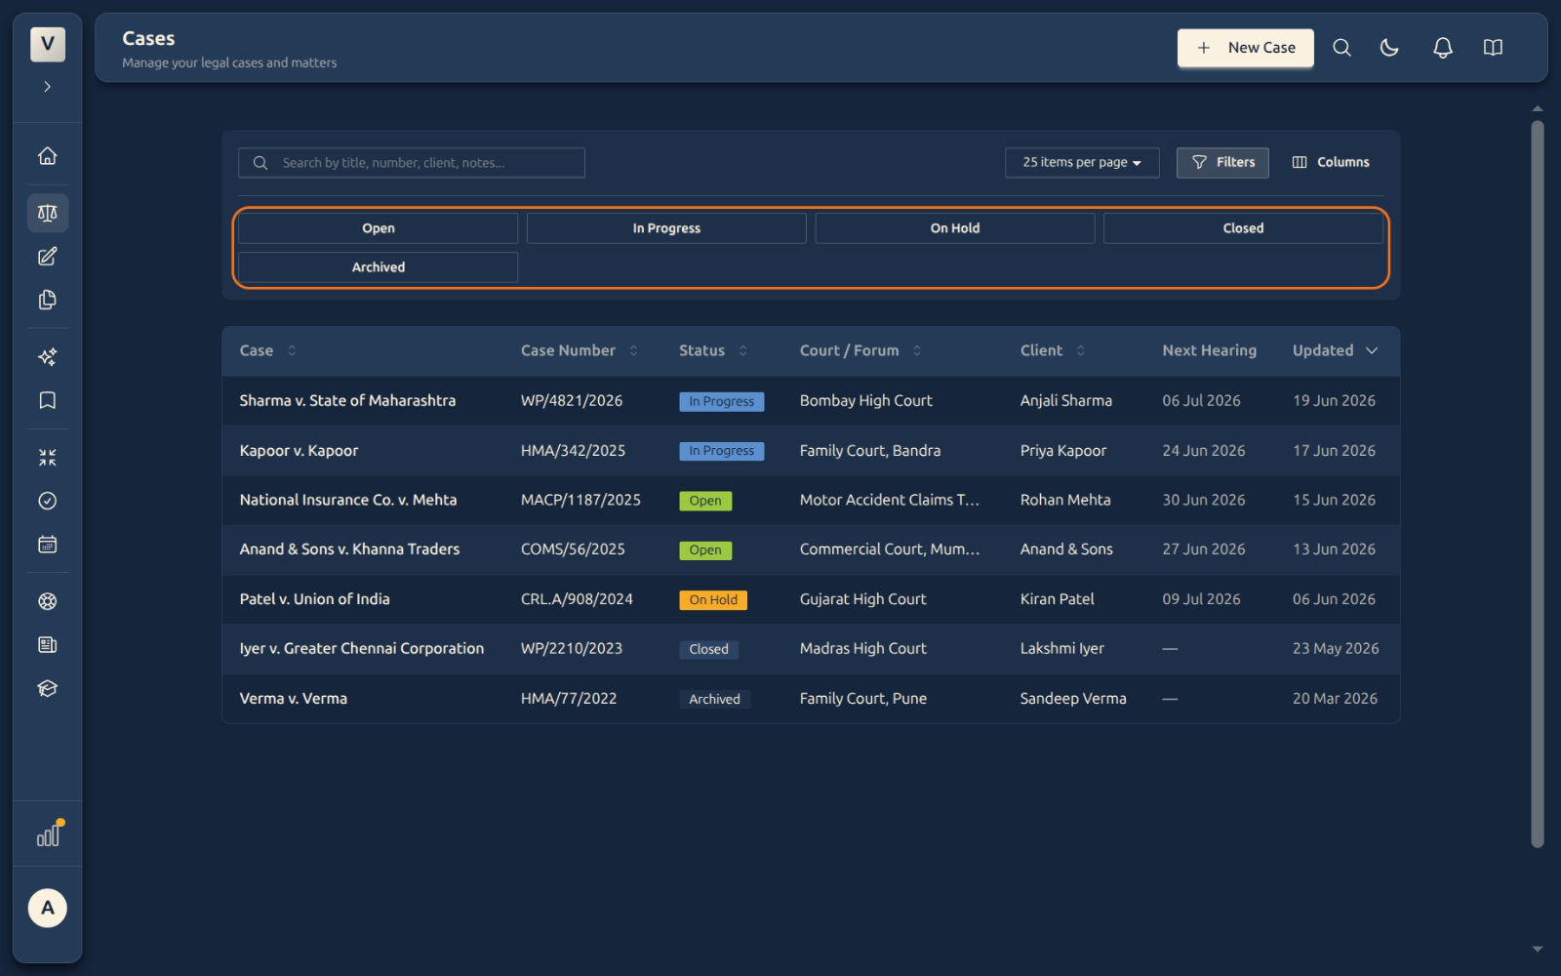Toggle the On Hold status filter
1561x976 pixels.
click(x=954, y=228)
